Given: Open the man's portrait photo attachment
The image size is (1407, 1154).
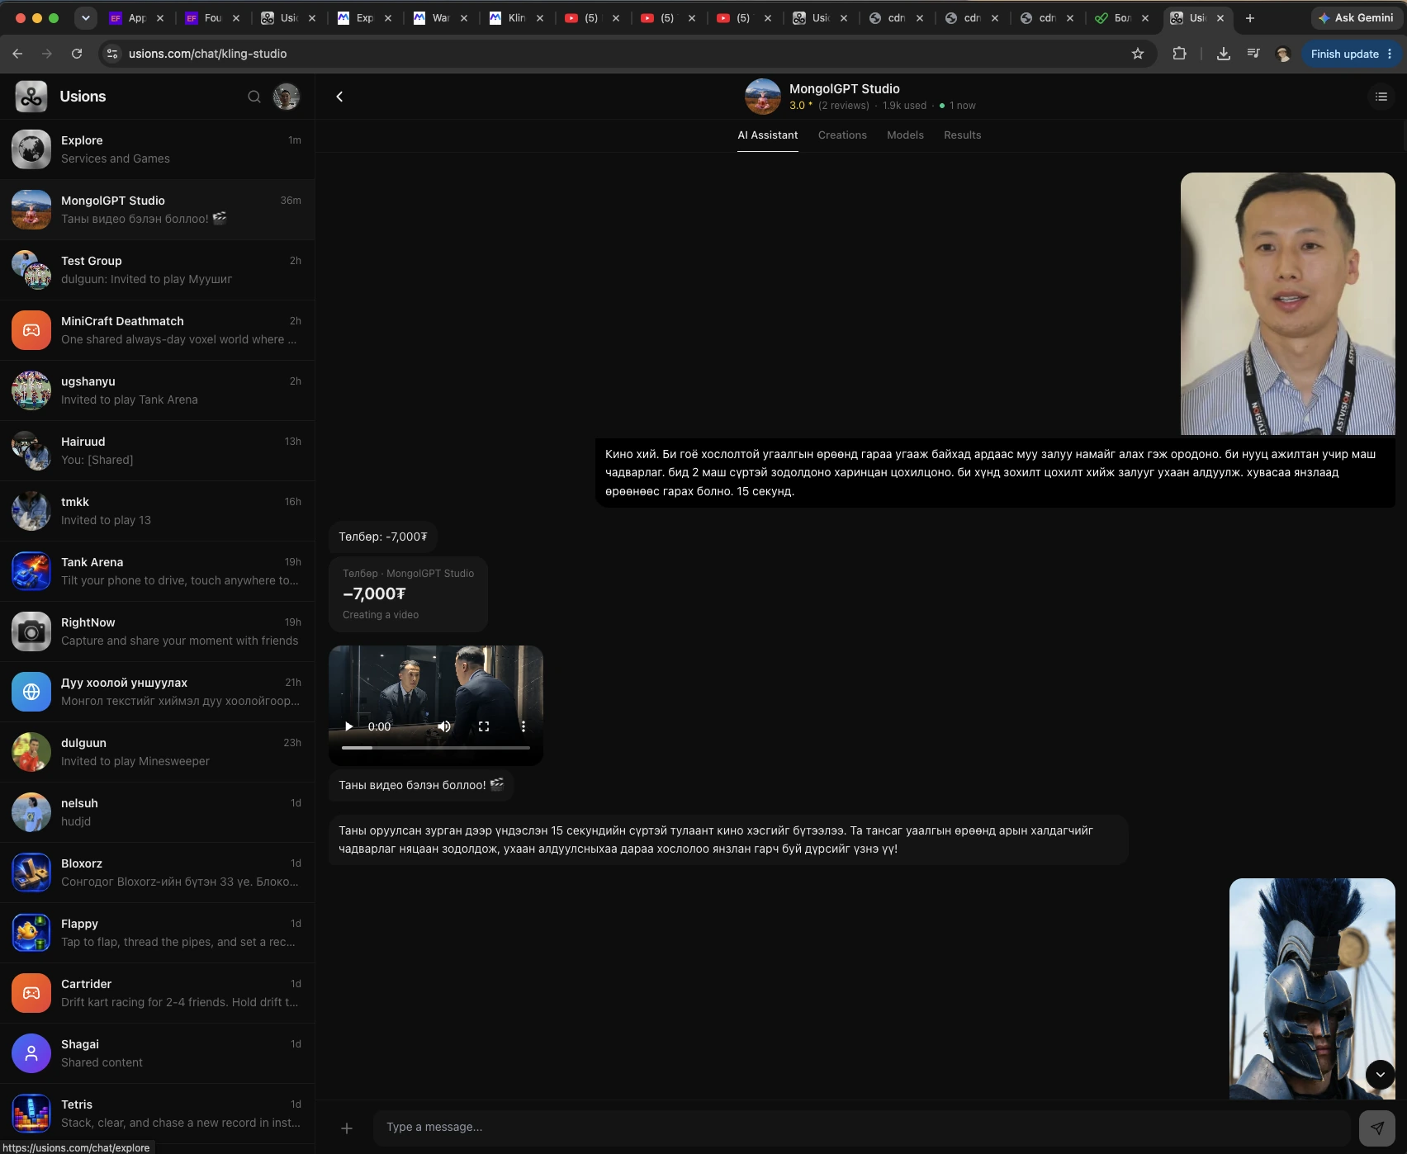Looking at the screenshot, I should click(1287, 304).
